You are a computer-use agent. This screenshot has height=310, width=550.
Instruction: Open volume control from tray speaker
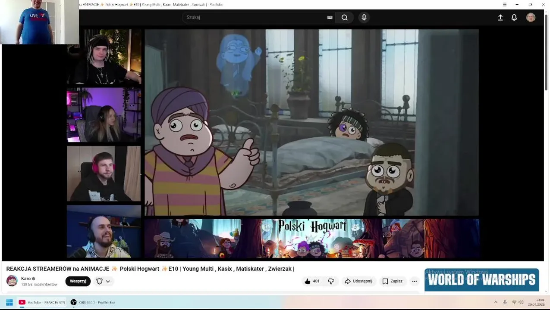pos(521,302)
